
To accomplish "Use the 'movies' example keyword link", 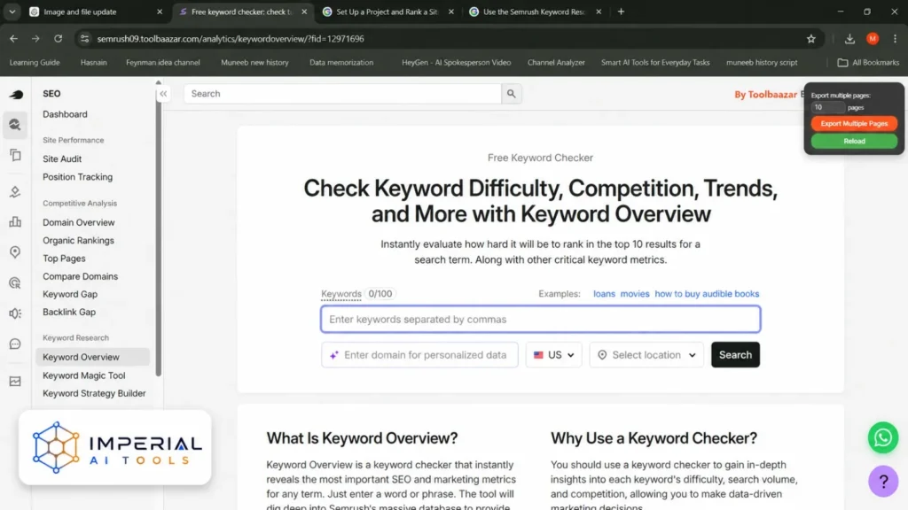I will (x=635, y=294).
